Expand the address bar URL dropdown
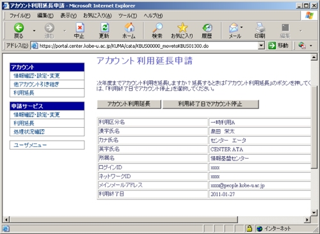 pyautogui.click(x=261, y=45)
